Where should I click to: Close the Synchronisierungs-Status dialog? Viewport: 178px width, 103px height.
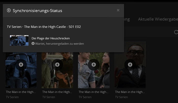point(118,10)
